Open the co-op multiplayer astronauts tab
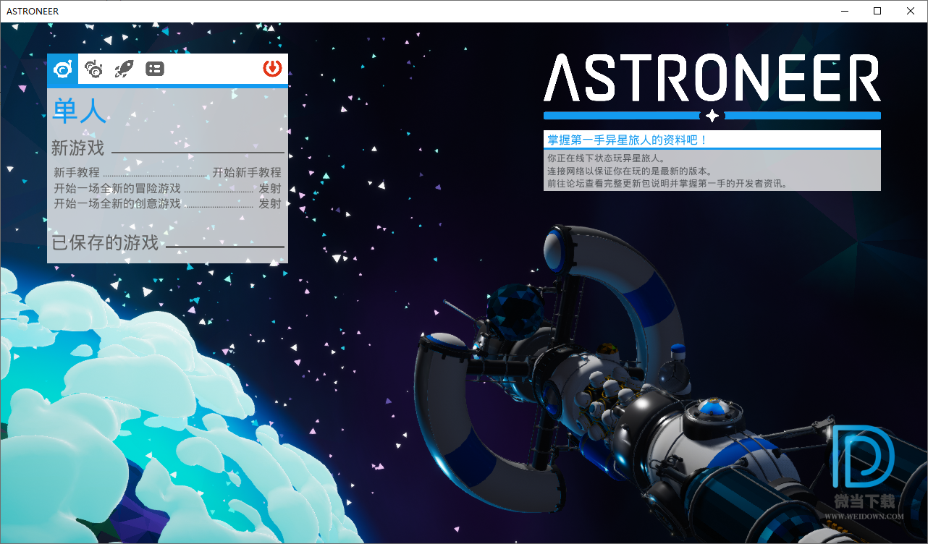 [94, 69]
